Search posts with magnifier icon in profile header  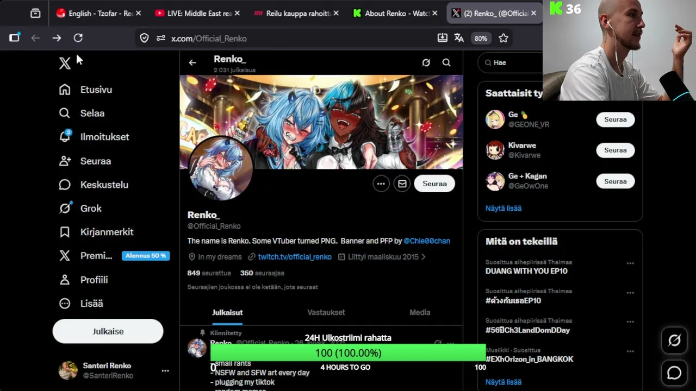[x=446, y=63]
